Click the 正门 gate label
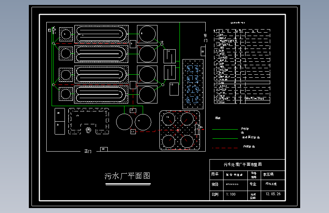Viewport: 329px width, 213px height. pyautogui.click(x=88, y=151)
